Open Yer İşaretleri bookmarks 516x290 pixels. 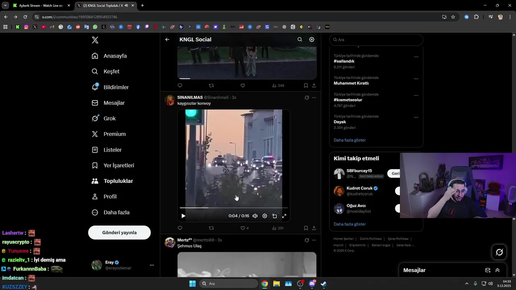(x=113, y=166)
